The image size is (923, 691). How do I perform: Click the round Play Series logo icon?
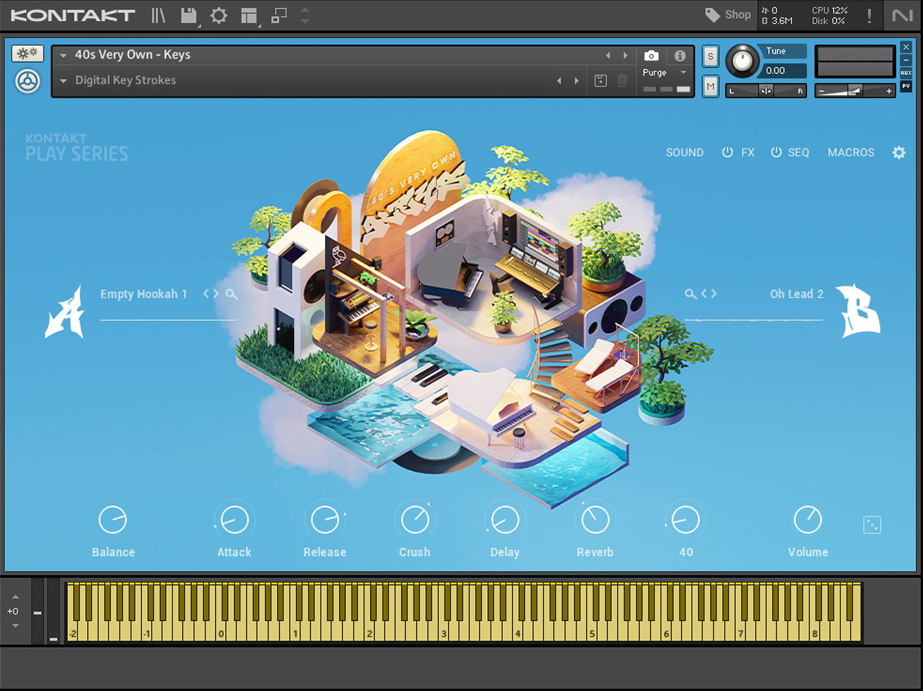[28, 82]
